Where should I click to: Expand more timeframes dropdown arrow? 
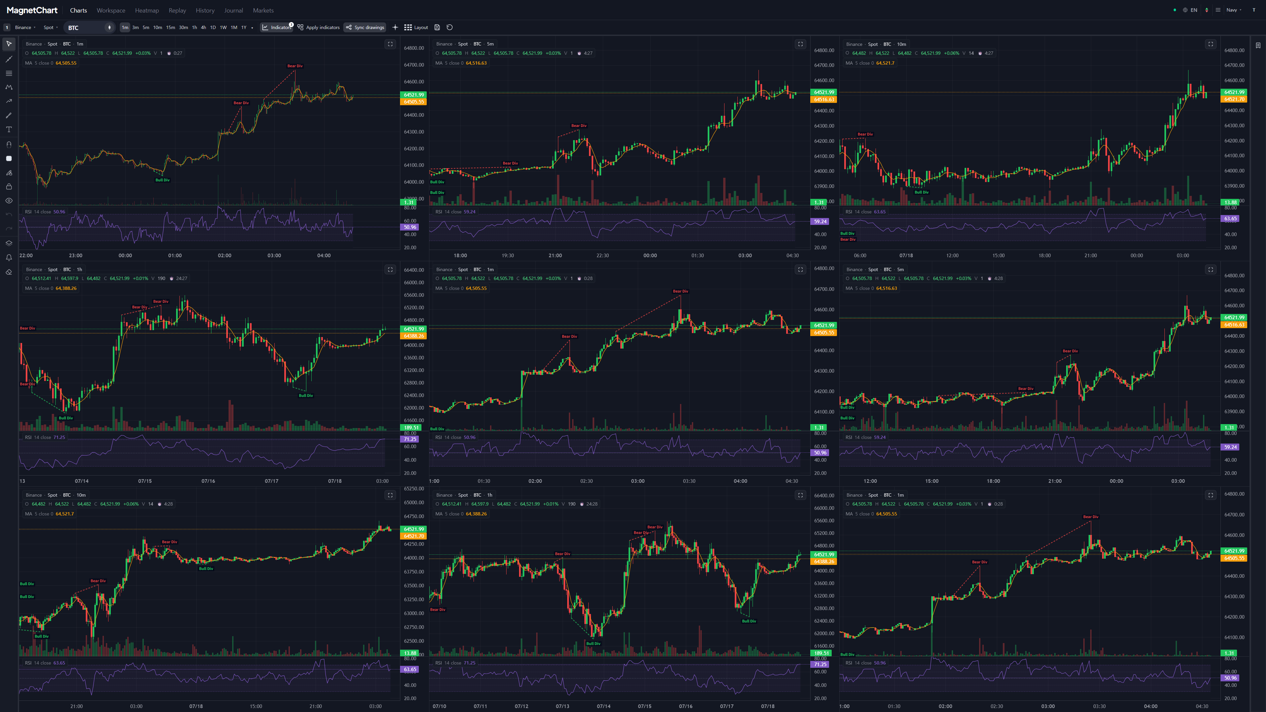253,27
